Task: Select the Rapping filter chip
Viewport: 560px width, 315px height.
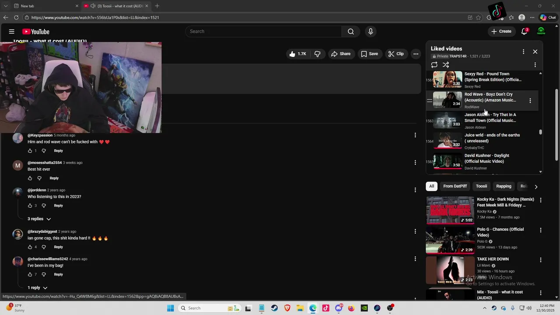Action: coord(504,186)
